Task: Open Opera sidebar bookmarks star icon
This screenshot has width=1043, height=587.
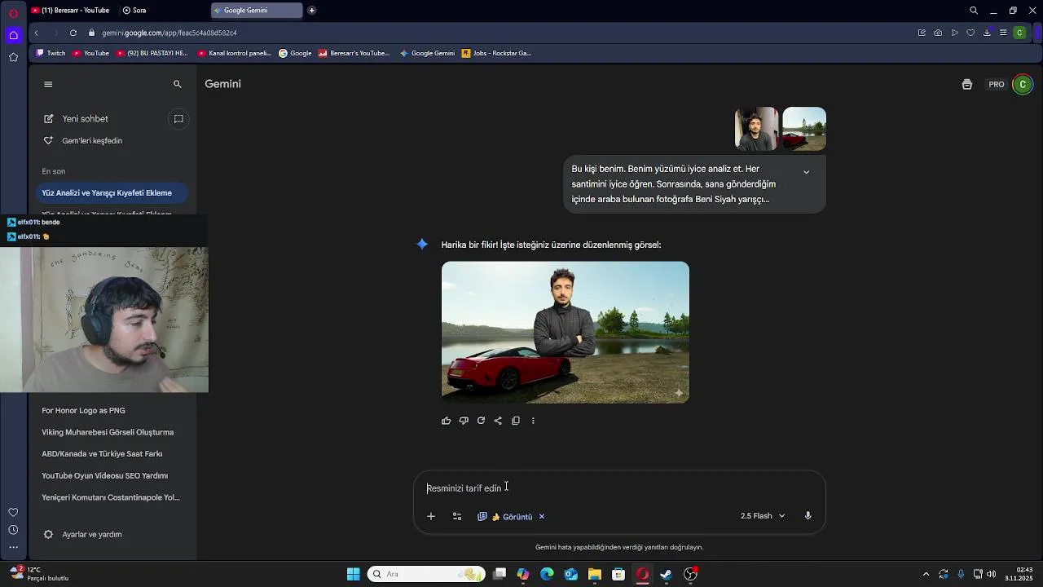Action: [13, 57]
